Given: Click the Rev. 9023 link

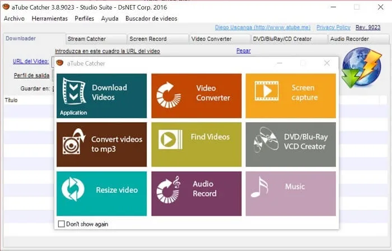Looking at the screenshot, I should [368, 27].
